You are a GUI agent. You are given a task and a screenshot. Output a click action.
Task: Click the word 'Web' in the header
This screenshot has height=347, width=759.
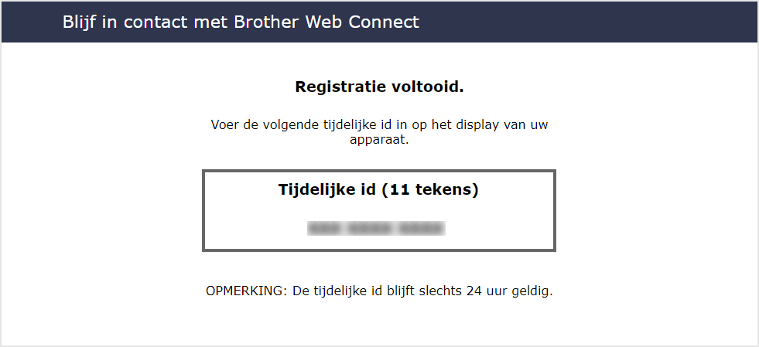[330, 22]
